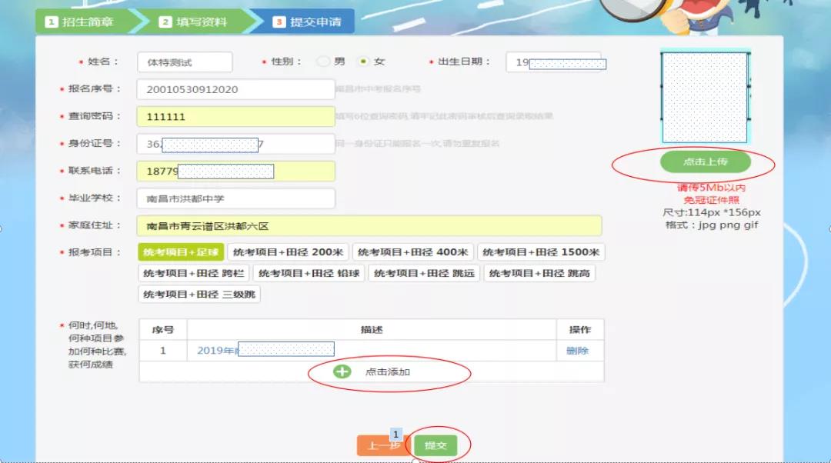Choose 统考项目+田径 跨栏 exam item
Viewport: 831px width, 463px height.
pyautogui.click(x=193, y=273)
